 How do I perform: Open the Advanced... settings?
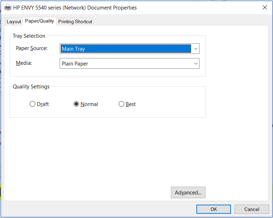(188, 193)
